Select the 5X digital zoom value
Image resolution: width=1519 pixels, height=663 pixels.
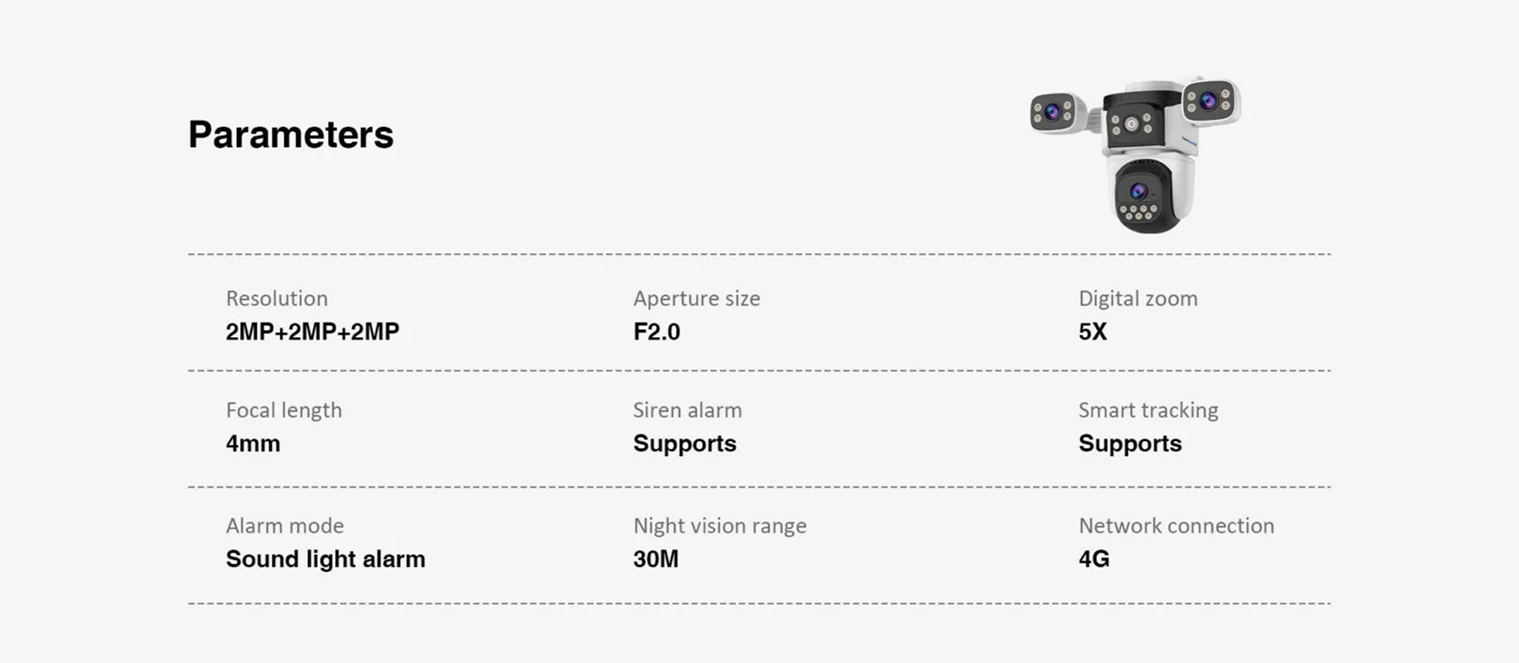tap(1092, 331)
